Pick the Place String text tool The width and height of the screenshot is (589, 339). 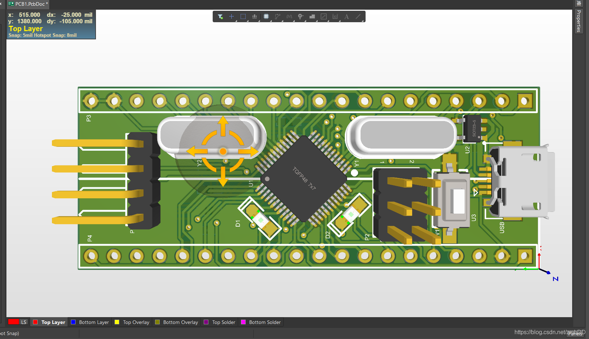347,16
